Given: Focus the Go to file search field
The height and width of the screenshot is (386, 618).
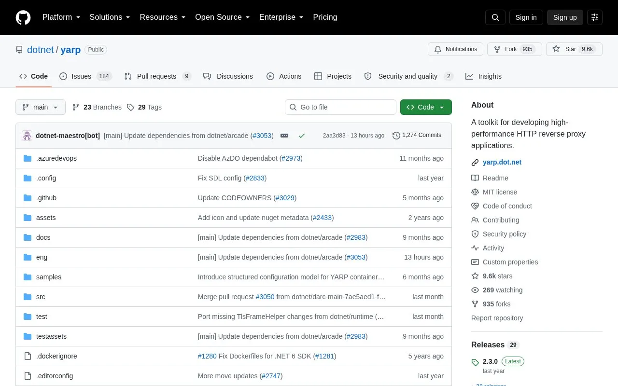Looking at the screenshot, I should click(x=340, y=107).
